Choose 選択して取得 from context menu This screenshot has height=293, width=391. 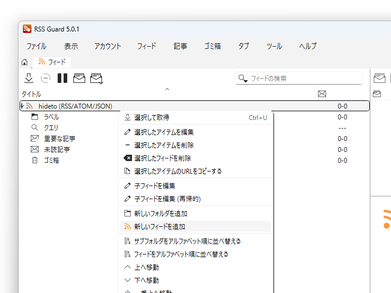click(x=195, y=117)
